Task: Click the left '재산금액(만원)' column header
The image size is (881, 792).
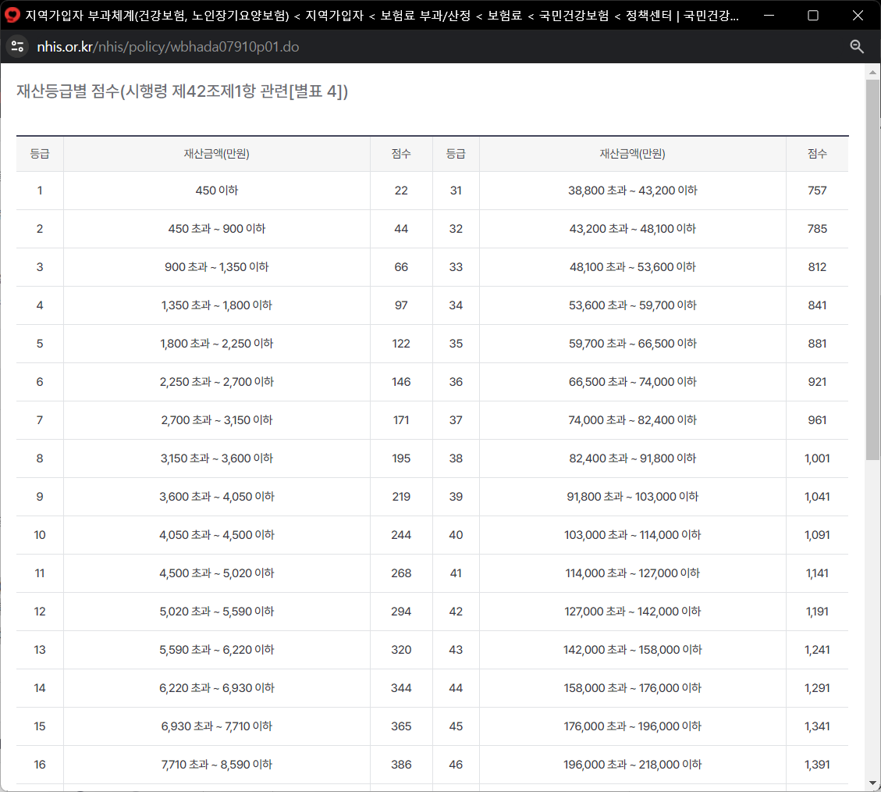Action: tap(217, 154)
